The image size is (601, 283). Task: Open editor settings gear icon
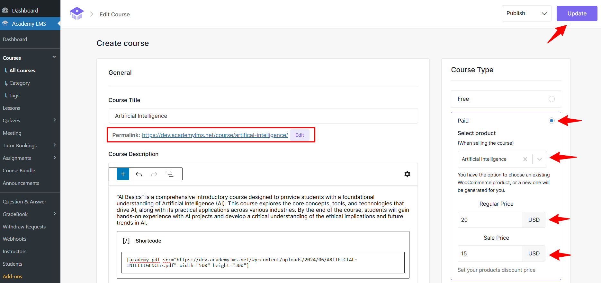pos(407,174)
